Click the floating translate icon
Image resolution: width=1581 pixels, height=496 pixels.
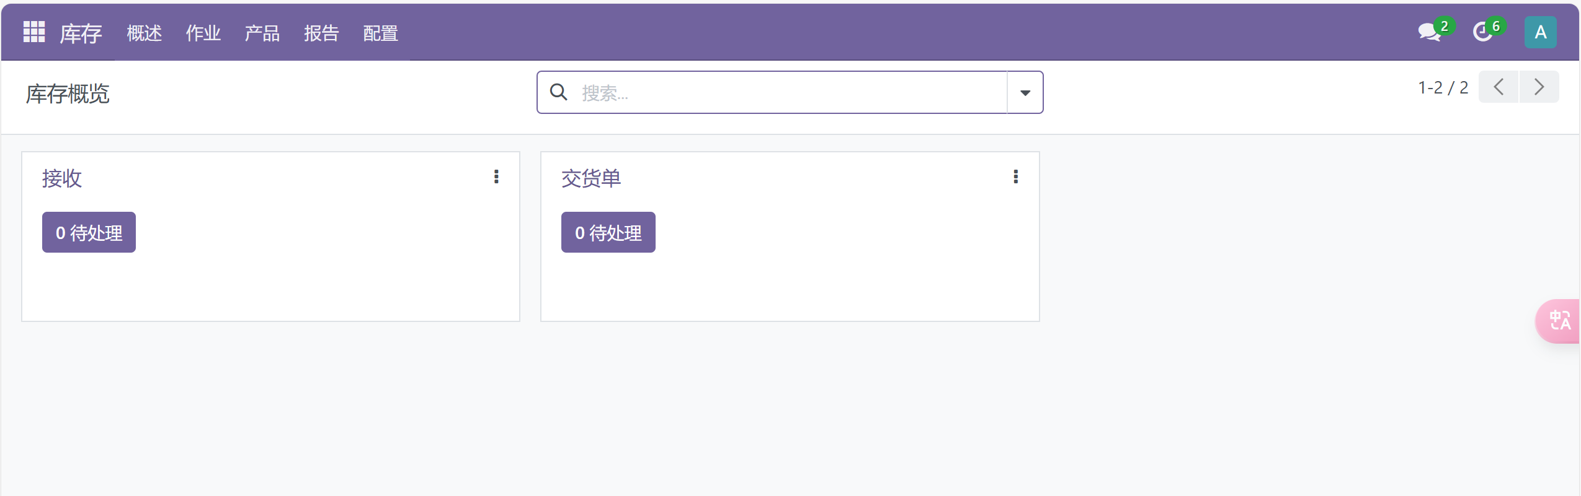click(1559, 321)
